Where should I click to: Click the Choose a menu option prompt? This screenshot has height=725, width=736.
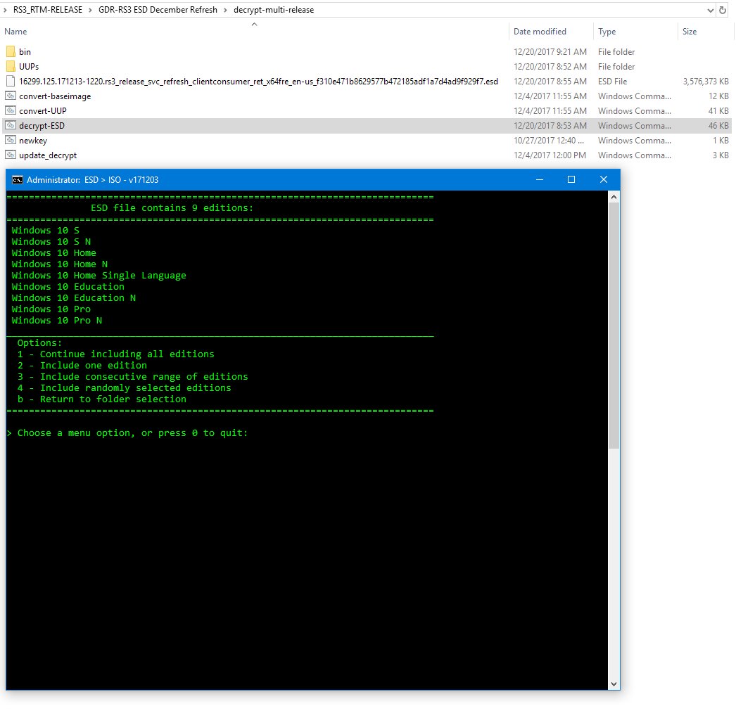(127, 433)
